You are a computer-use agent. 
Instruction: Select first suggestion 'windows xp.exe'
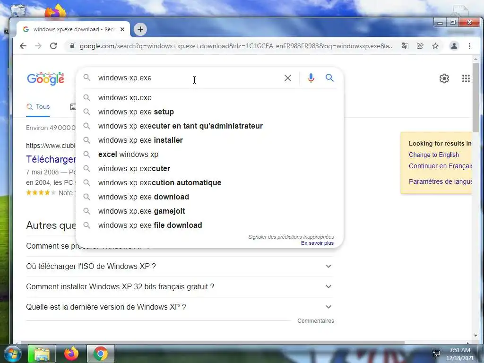(x=209, y=97)
